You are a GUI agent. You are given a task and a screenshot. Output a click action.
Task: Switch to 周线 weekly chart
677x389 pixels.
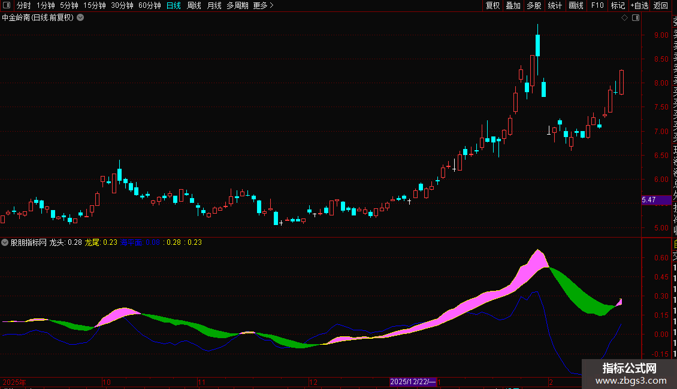coord(194,5)
